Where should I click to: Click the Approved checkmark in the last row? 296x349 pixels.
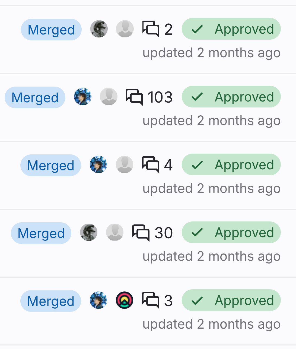click(197, 300)
